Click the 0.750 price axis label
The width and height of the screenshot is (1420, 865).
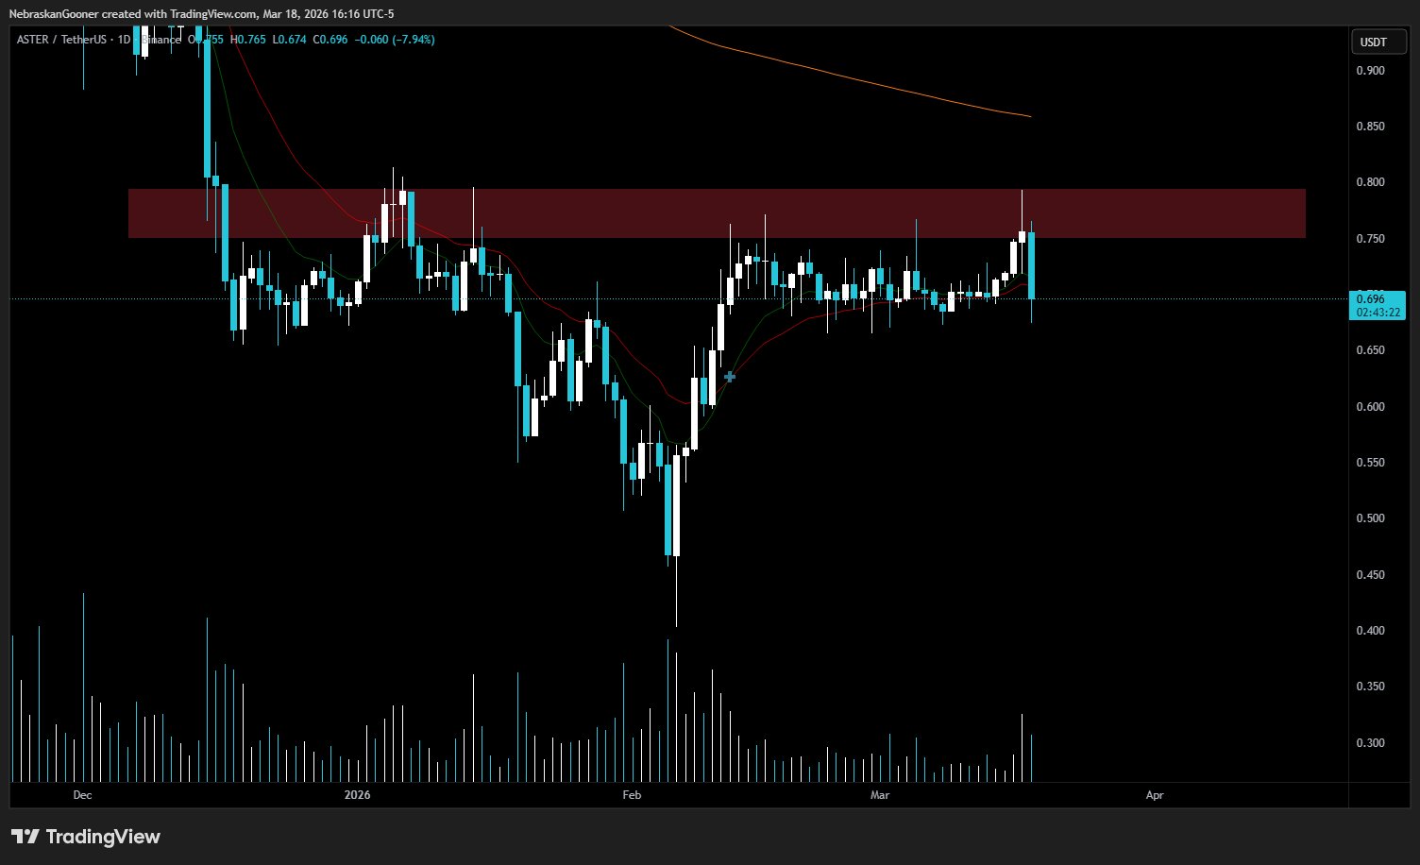tap(1370, 239)
